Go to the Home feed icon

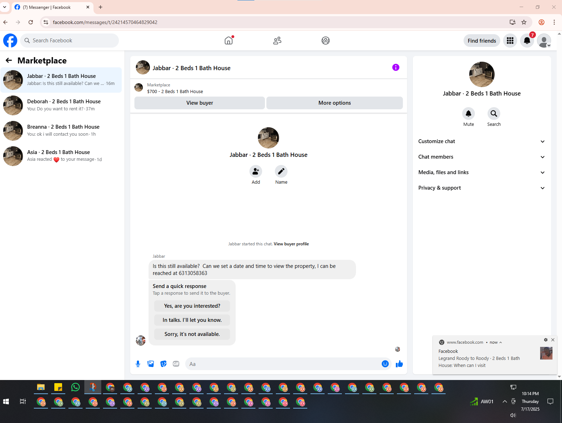pos(229,41)
